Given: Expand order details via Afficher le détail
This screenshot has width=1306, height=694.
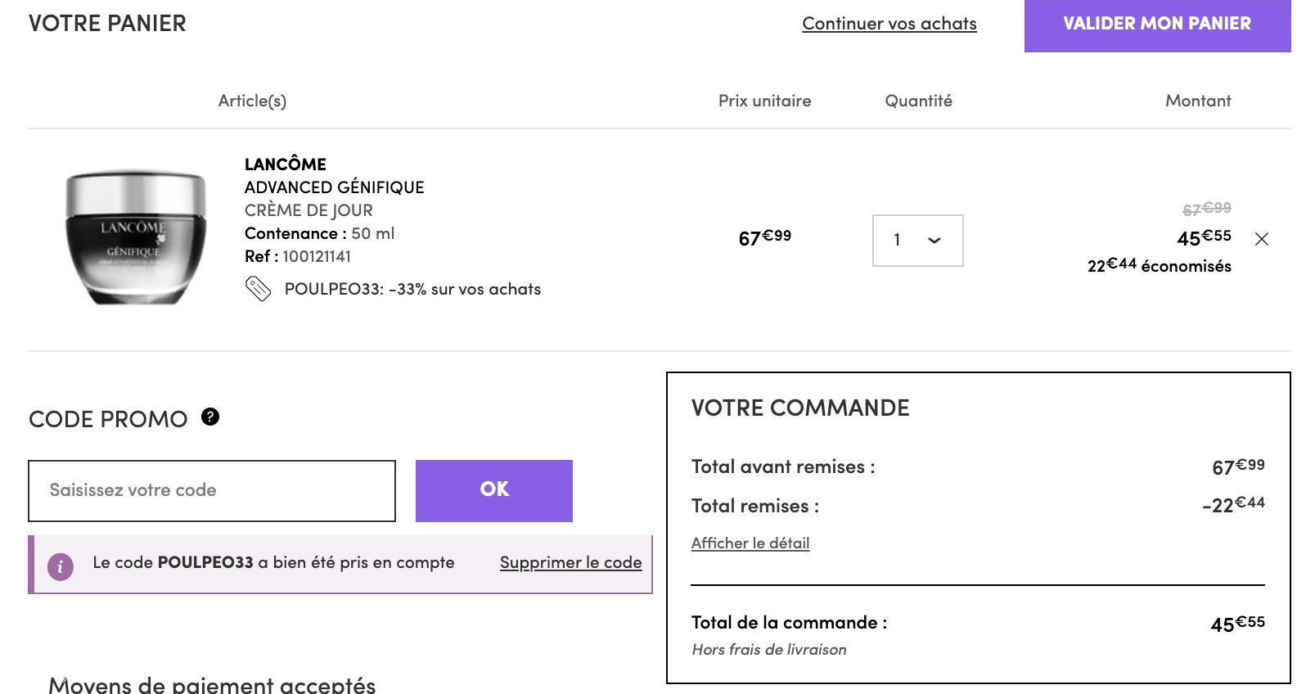Looking at the screenshot, I should click(x=750, y=543).
